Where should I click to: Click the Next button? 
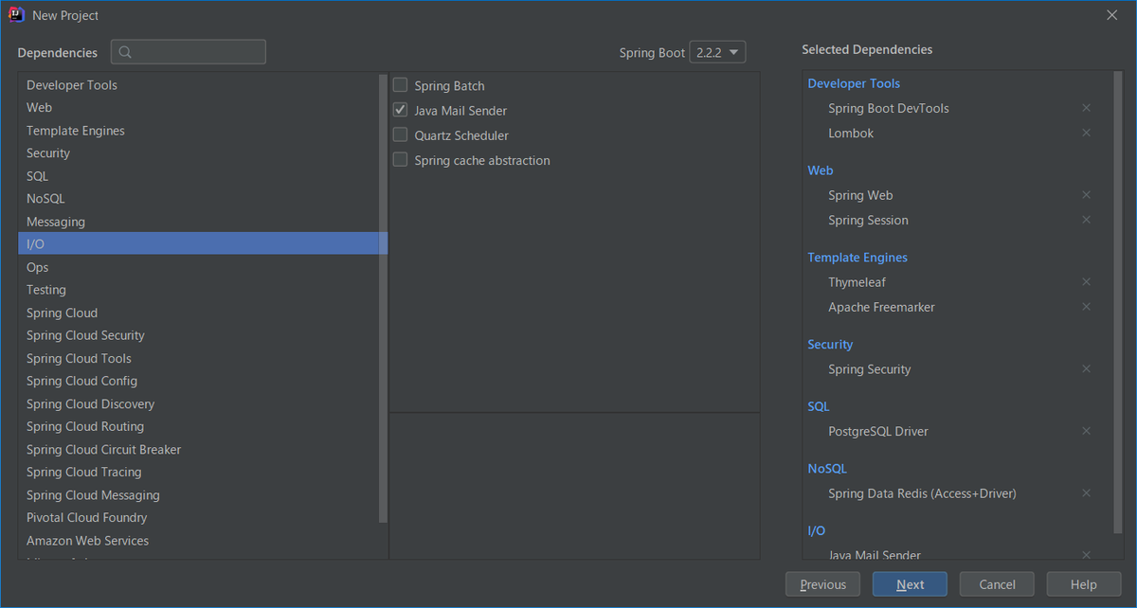pyautogui.click(x=910, y=584)
